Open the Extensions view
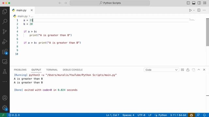 (x=5, y=52)
